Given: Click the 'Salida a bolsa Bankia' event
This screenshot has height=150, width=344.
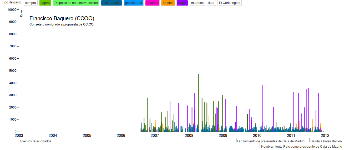Looking at the screenshot, I should click(x=326, y=141).
